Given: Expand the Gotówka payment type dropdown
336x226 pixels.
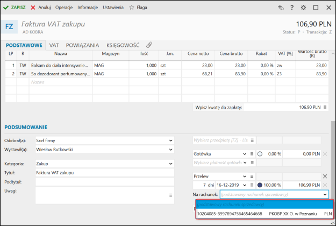Looking at the screenshot, I should [245, 154].
